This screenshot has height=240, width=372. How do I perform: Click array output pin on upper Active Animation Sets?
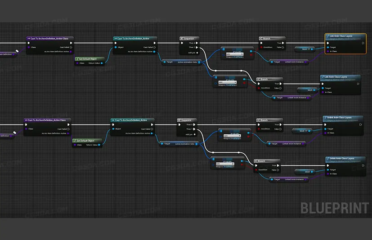coord(199,62)
